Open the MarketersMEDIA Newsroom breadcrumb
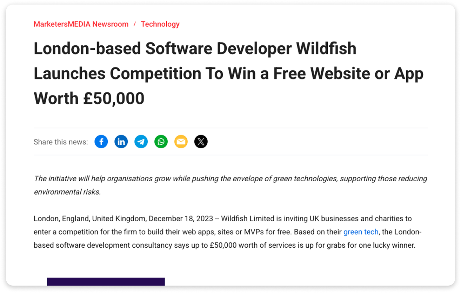Screen dimensions: 461x293 click(81, 24)
